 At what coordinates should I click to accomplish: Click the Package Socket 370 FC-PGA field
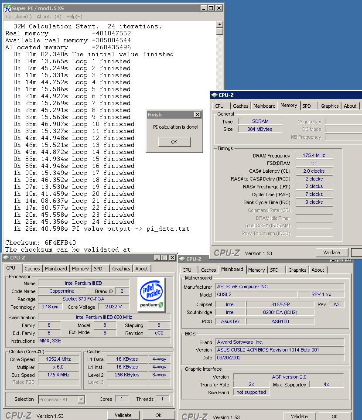(x=83, y=299)
